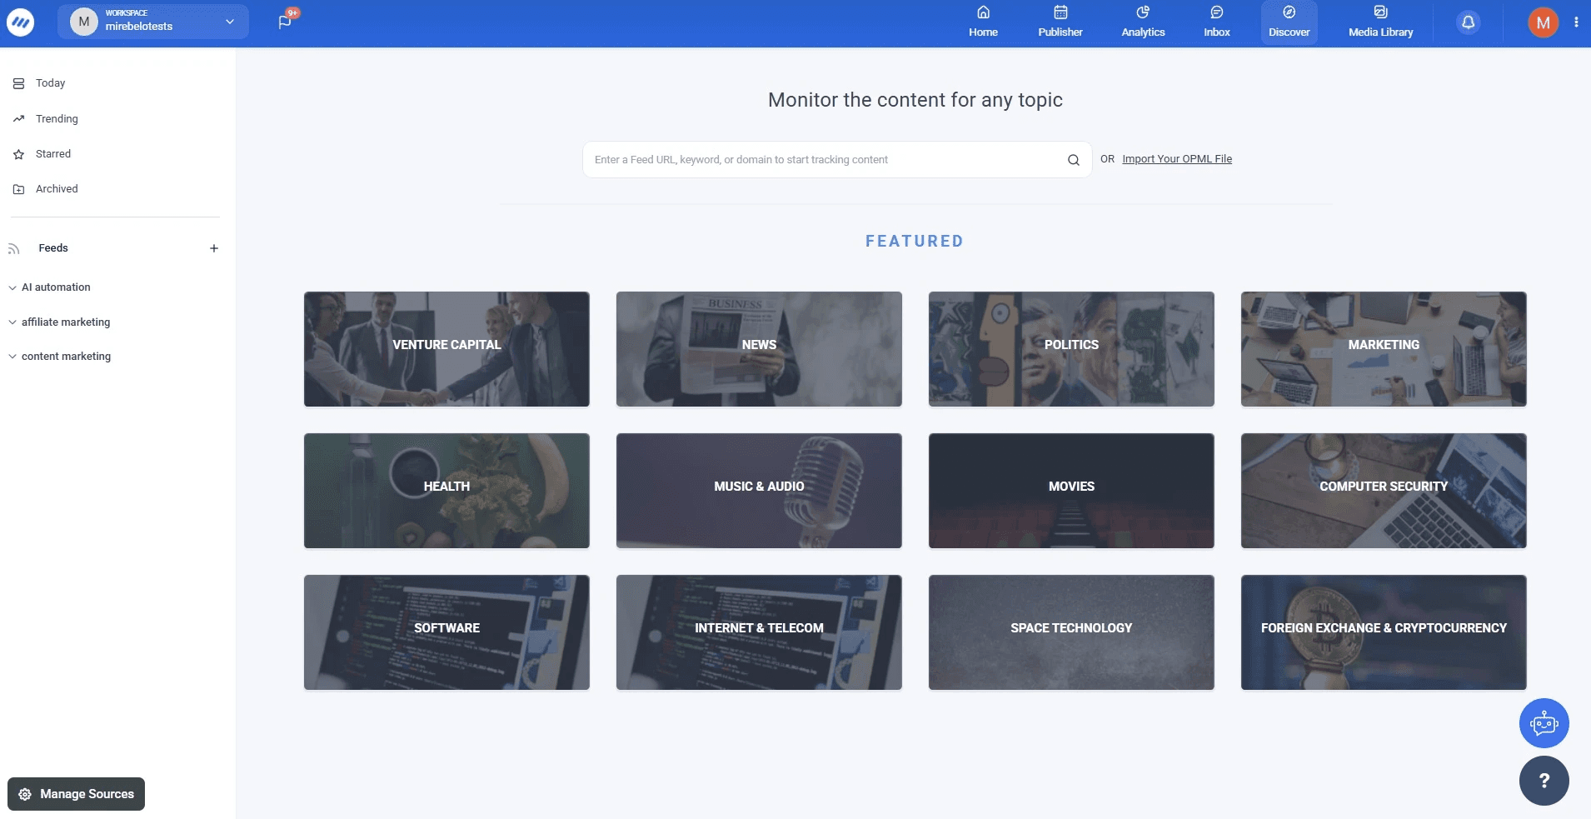The width and height of the screenshot is (1591, 819).
Task: Open the Marketing featured topic tile
Action: tap(1383, 348)
